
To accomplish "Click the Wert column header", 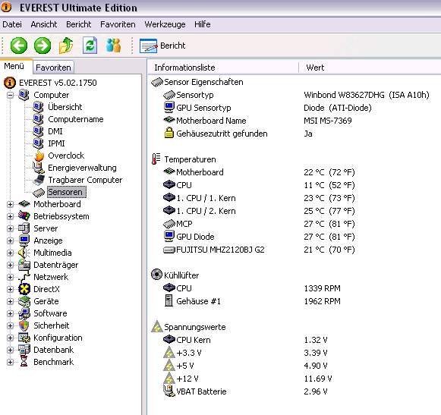I will pyautogui.click(x=370, y=68).
